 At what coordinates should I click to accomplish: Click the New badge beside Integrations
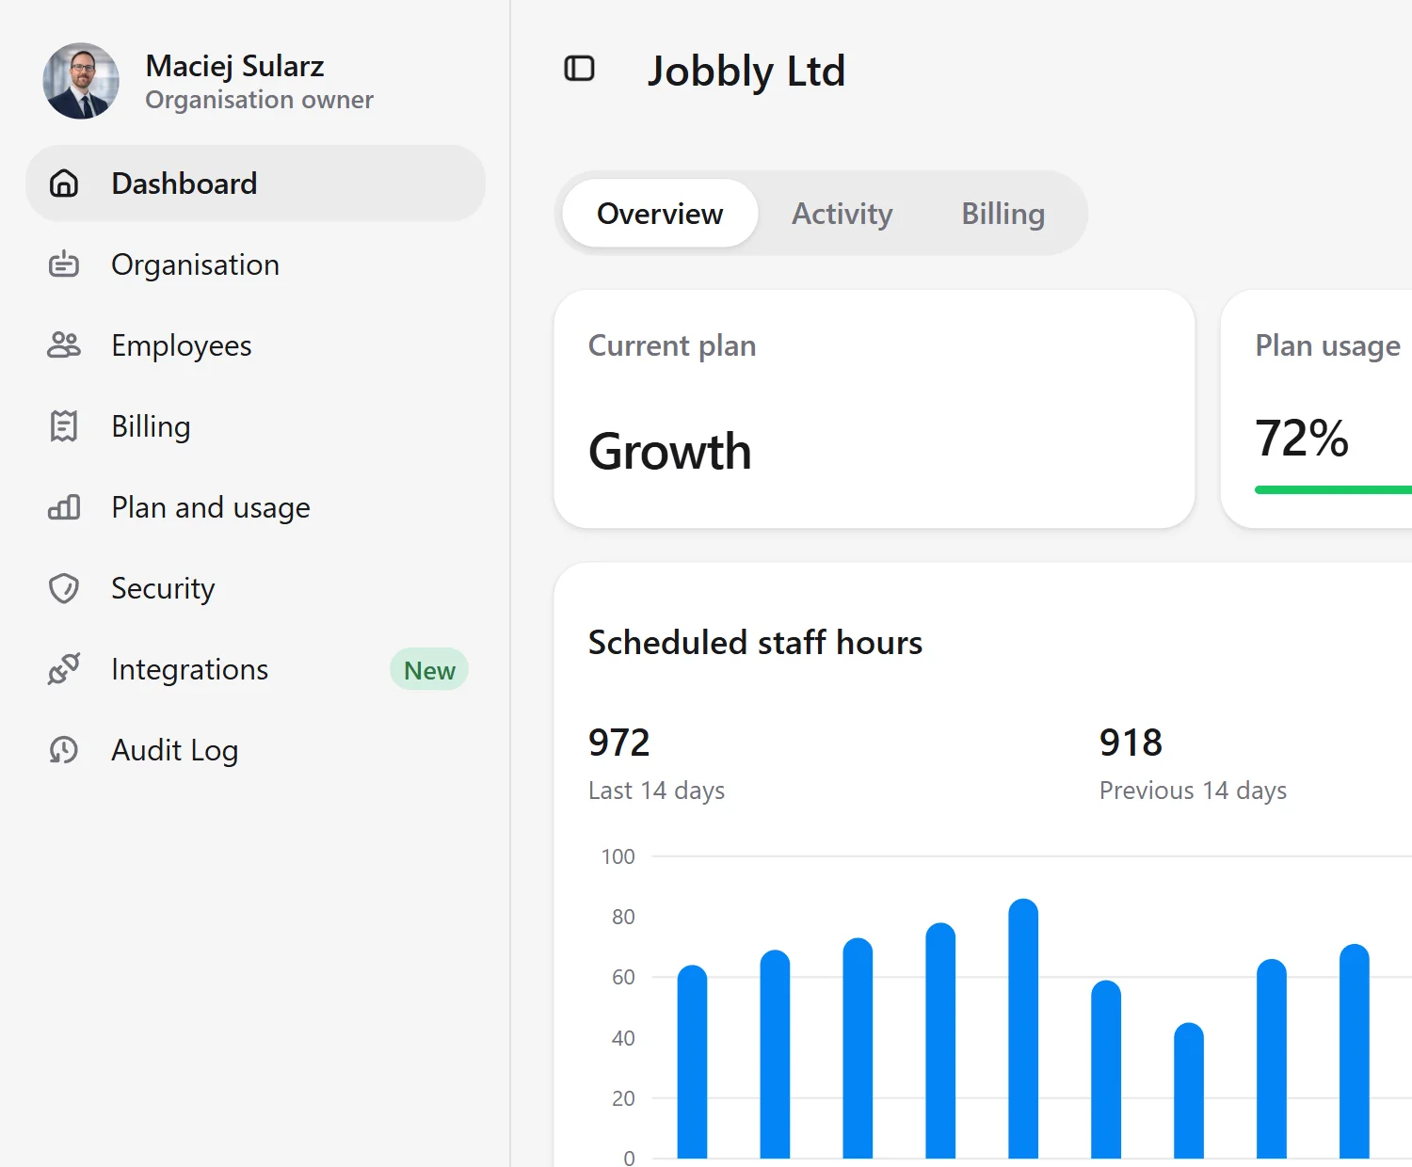pos(429,670)
